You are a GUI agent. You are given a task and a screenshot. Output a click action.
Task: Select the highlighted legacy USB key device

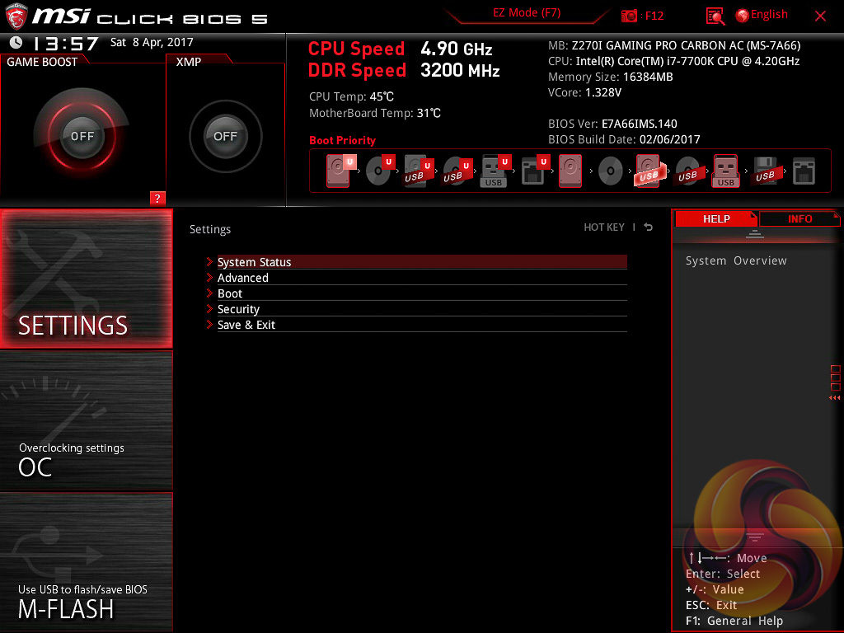[726, 171]
